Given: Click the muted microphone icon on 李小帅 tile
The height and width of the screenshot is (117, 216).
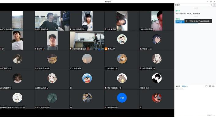Looking at the screenshot, I should [36, 49].
